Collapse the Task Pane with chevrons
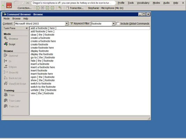Screen dimensions: 186x139 pyautogui.click(x=27, y=28)
